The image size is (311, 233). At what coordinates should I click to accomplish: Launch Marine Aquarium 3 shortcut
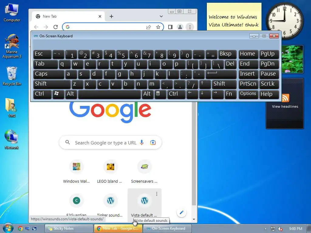[x=12, y=46]
